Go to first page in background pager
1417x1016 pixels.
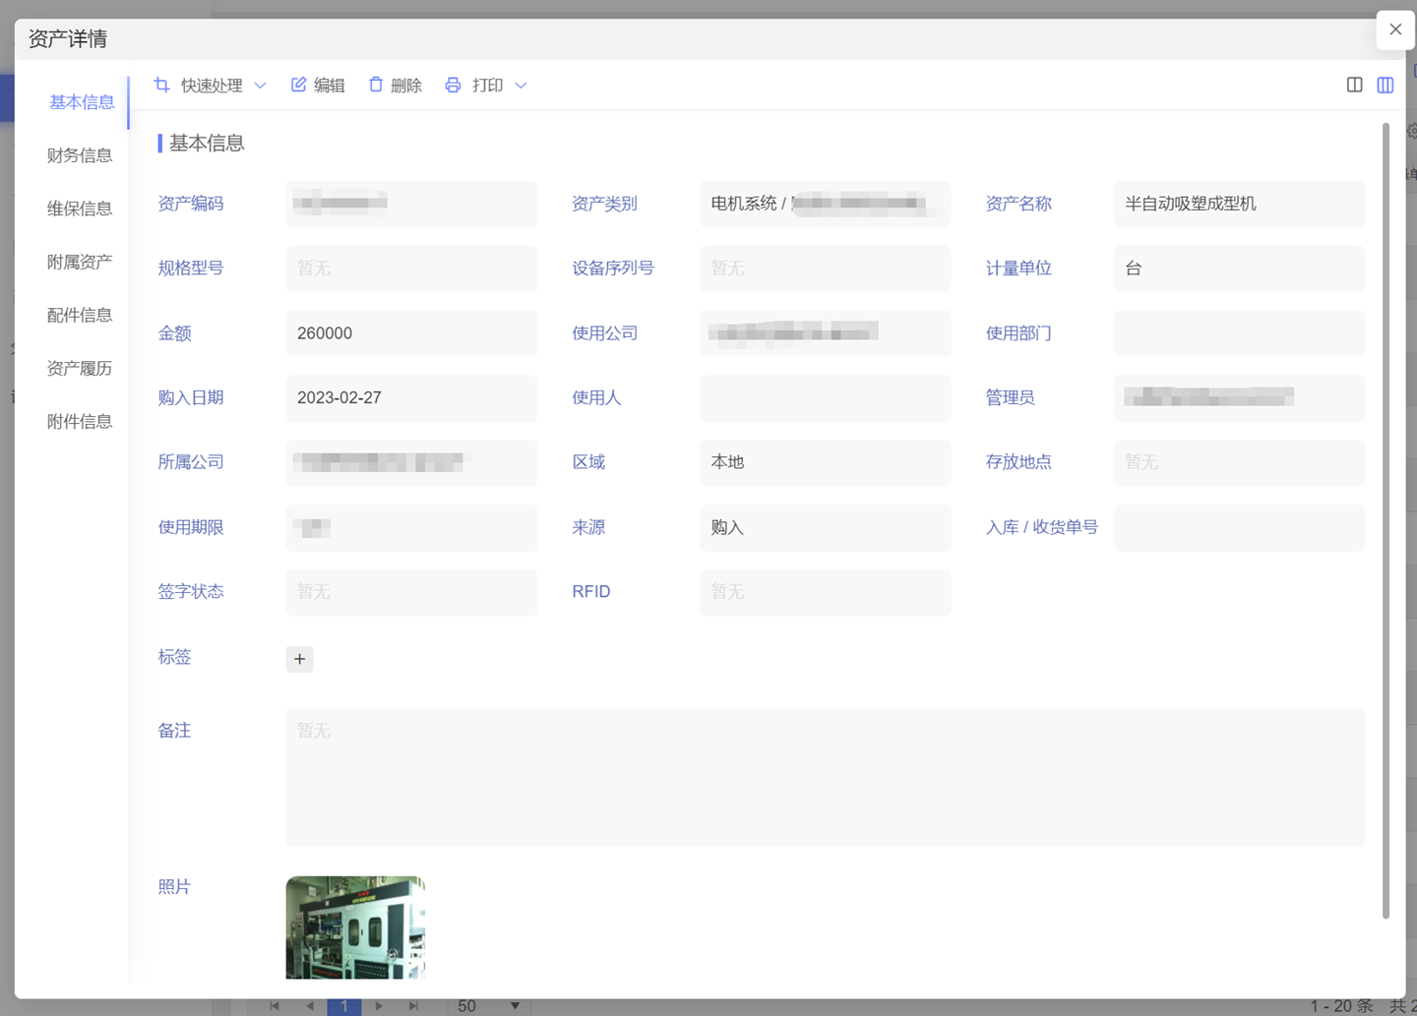click(x=275, y=1006)
